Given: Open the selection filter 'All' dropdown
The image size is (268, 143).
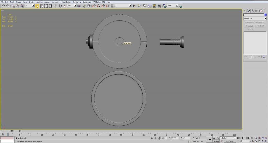Looking at the screenshot, I should [x=30, y=6].
